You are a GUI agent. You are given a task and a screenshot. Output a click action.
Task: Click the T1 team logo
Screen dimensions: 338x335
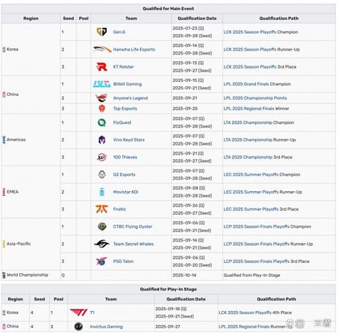pyautogui.click(x=79, y=313)
